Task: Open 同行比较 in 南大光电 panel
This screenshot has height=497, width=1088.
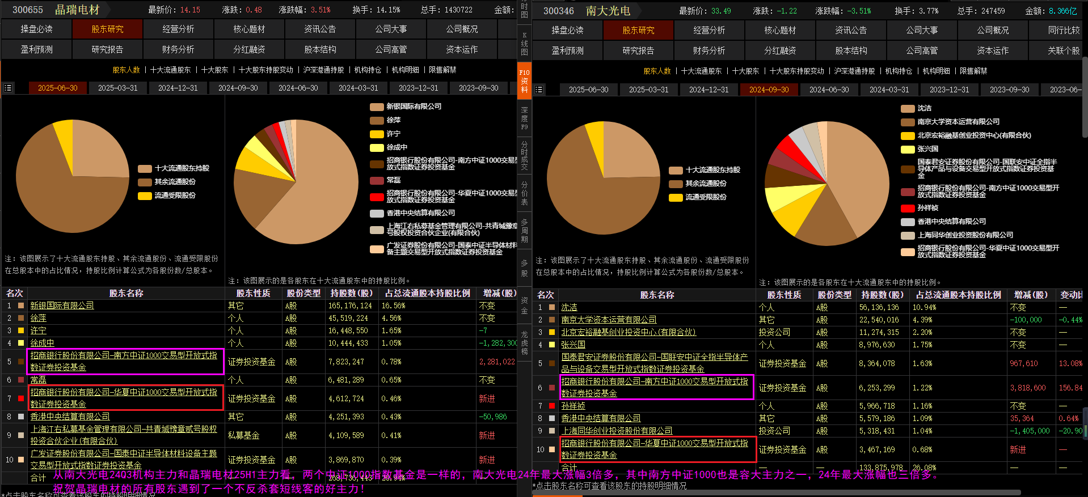Action: click(1064, 30)
